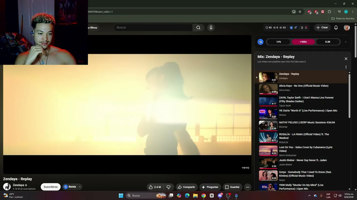Screen dimensions: 357x200
Task: Like the video with thumbs up
Action: pos(155,187)
